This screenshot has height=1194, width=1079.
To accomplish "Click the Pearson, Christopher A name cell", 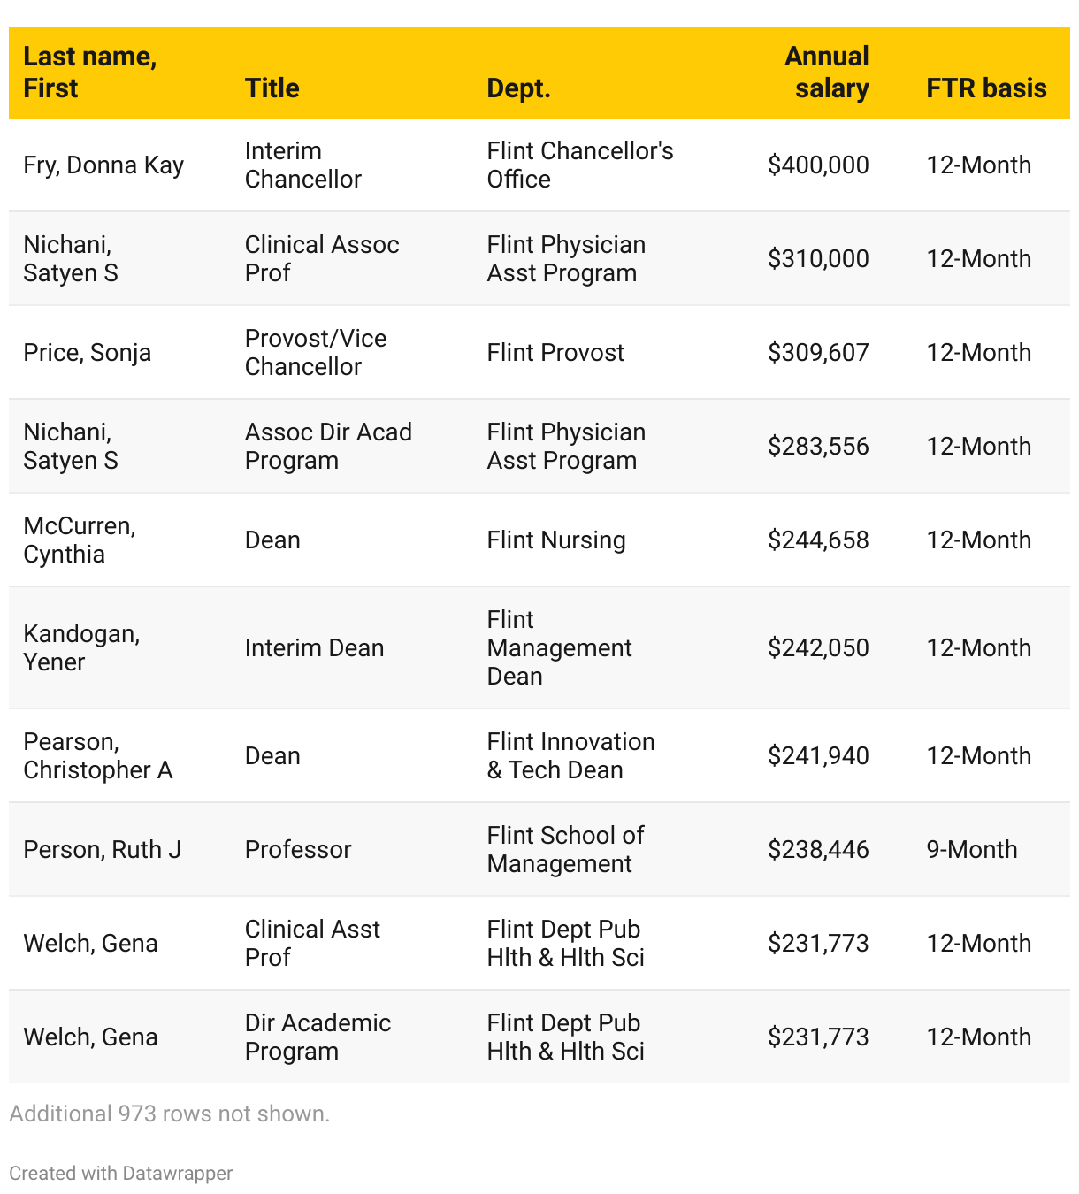I will click(x=97, y=756).
